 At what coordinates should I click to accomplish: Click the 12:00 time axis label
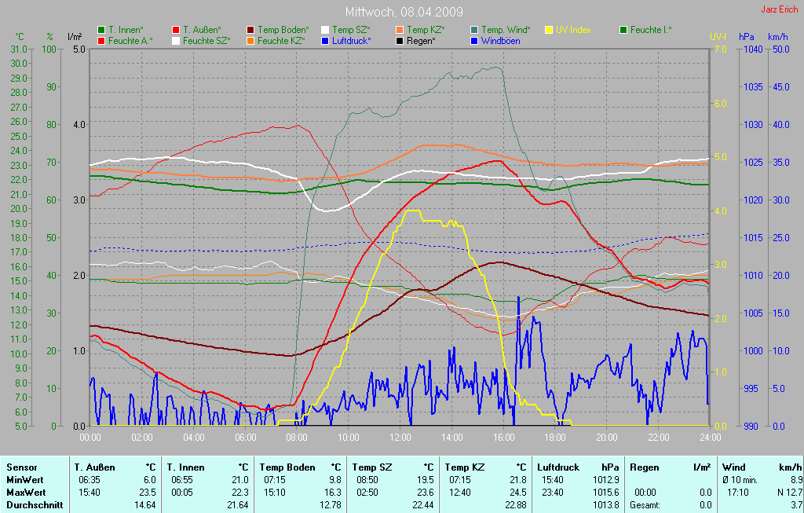point(400,438)
